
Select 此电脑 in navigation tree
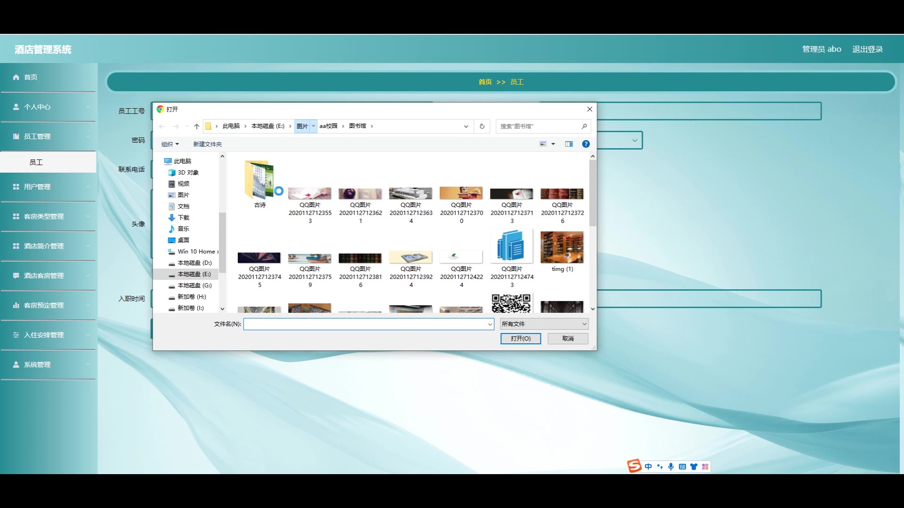(x=178, y=161)
